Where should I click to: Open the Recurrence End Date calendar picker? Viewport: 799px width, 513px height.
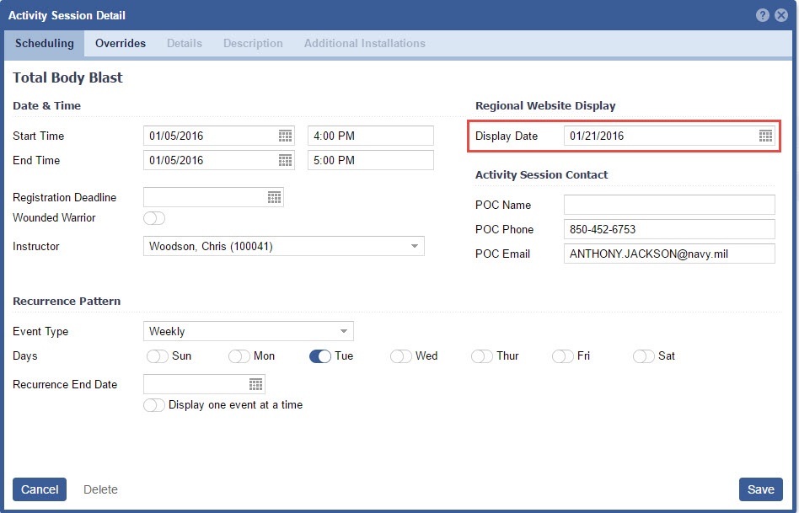[255, 384]
